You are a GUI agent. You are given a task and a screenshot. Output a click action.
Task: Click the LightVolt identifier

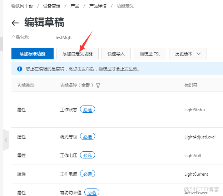[193, 156]
